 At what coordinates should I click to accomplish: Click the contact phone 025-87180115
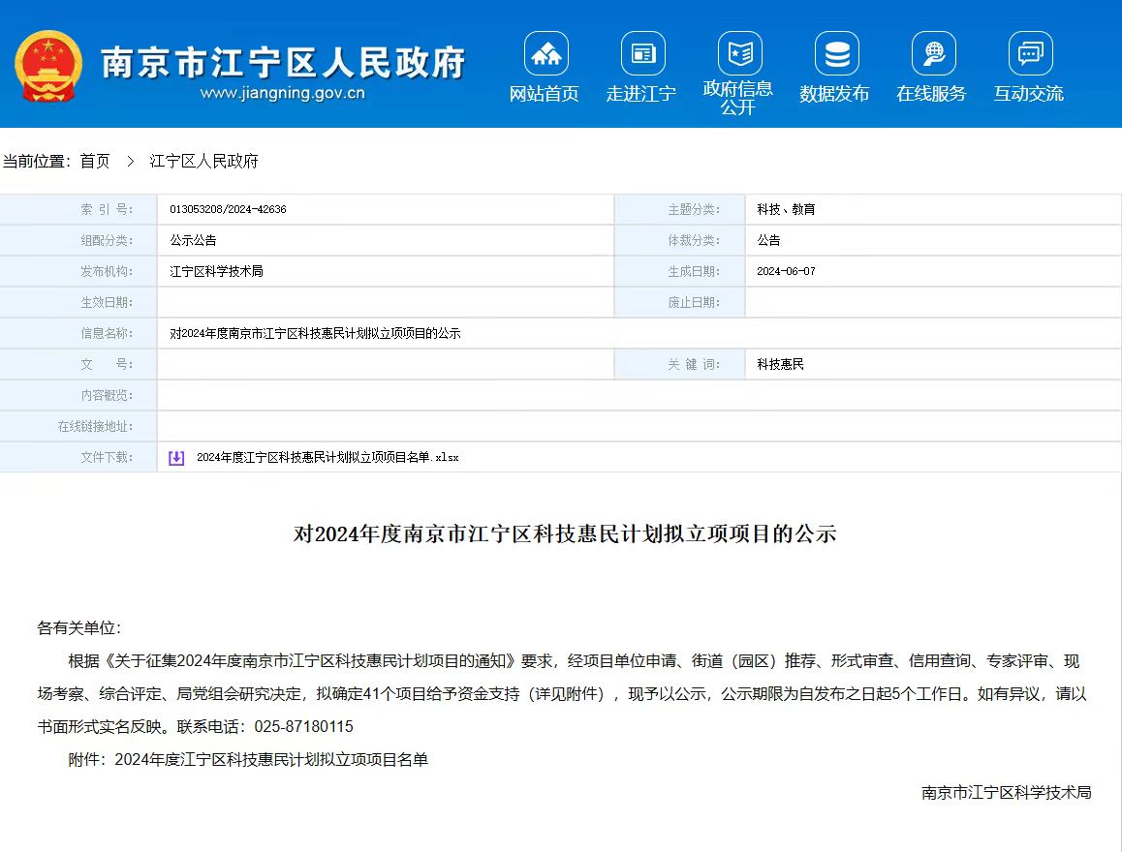[304, 727]
